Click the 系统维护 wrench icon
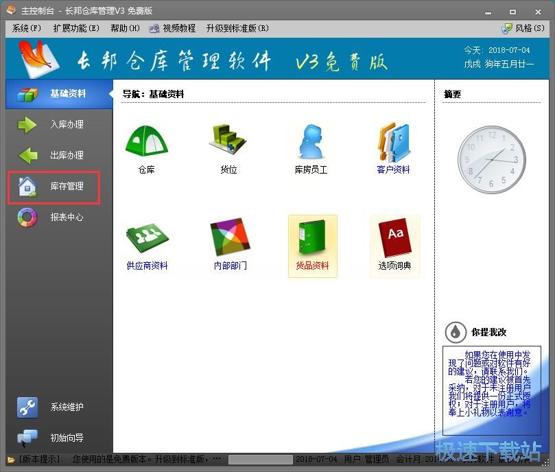 27,408
